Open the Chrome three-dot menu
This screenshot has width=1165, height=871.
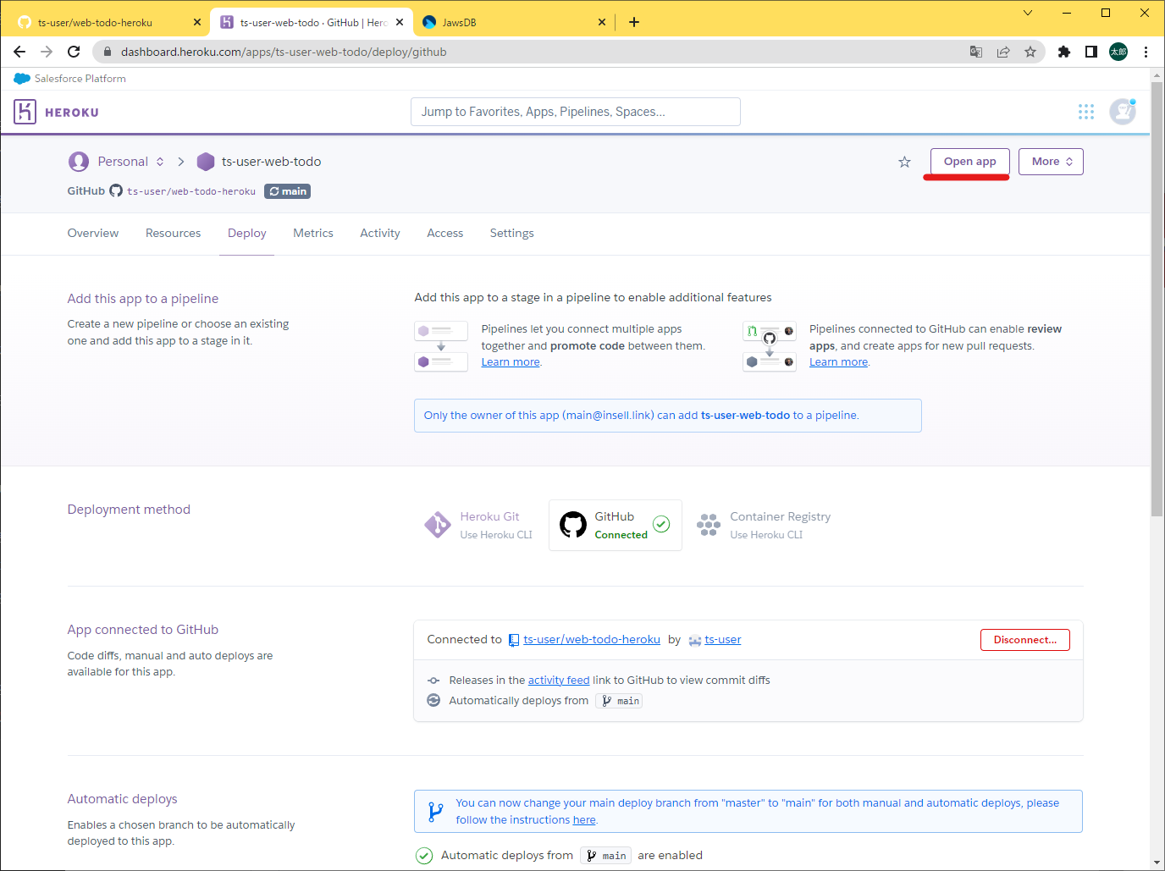coord(1146,52)
